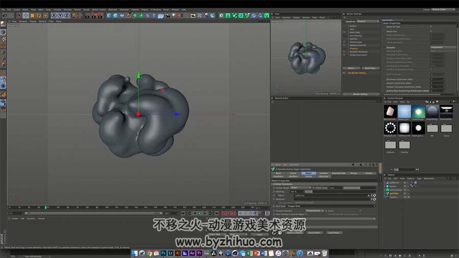Toggle the Save checkbox in render settings
This screenshot has width=459, height=258.
tap(344, 29)
